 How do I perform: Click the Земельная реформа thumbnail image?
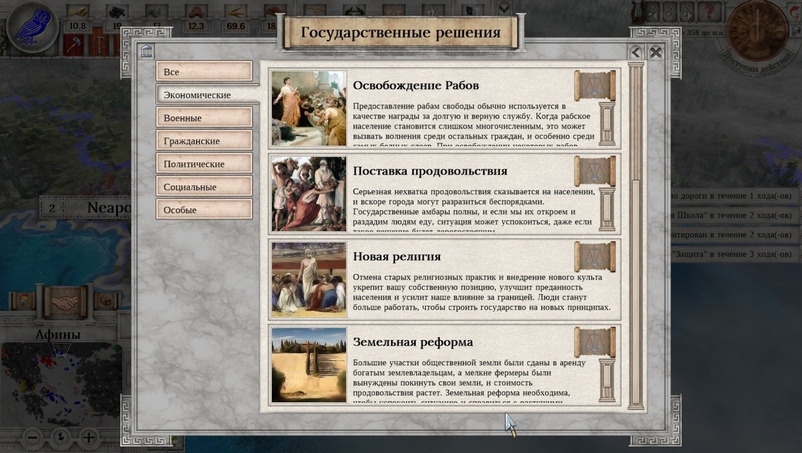309,365
